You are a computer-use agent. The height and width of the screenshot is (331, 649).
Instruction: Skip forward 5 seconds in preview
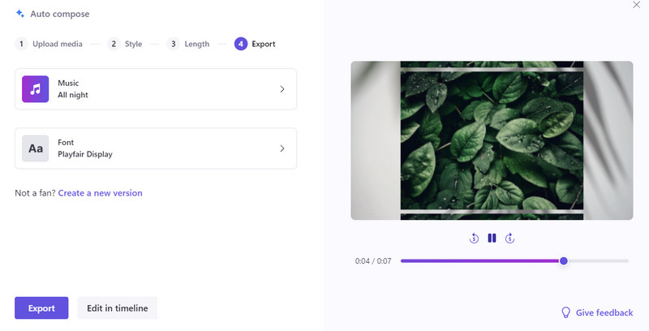tap(509, 239)
